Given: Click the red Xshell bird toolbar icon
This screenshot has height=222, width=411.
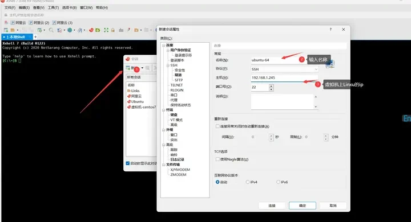Looking at the screenshot, I should 91,30.
